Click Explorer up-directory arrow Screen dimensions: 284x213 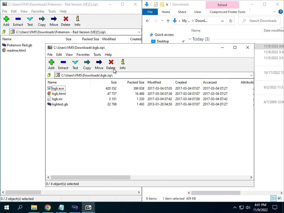click(168, 21)
